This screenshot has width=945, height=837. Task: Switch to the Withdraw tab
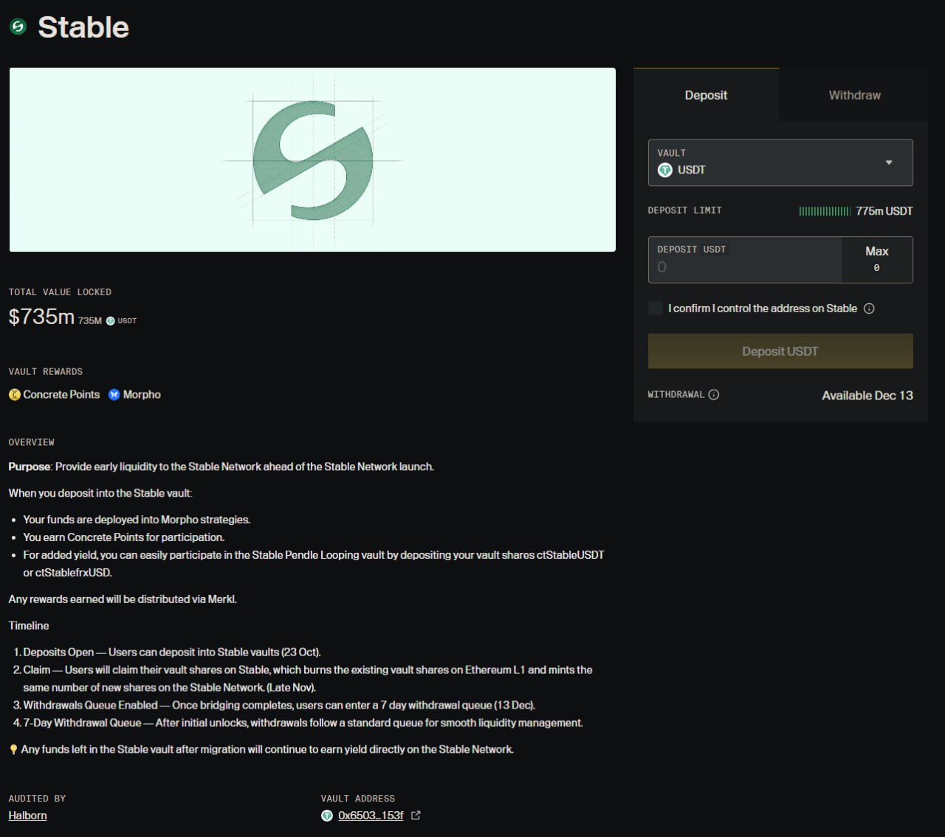(x=854, y=95)
